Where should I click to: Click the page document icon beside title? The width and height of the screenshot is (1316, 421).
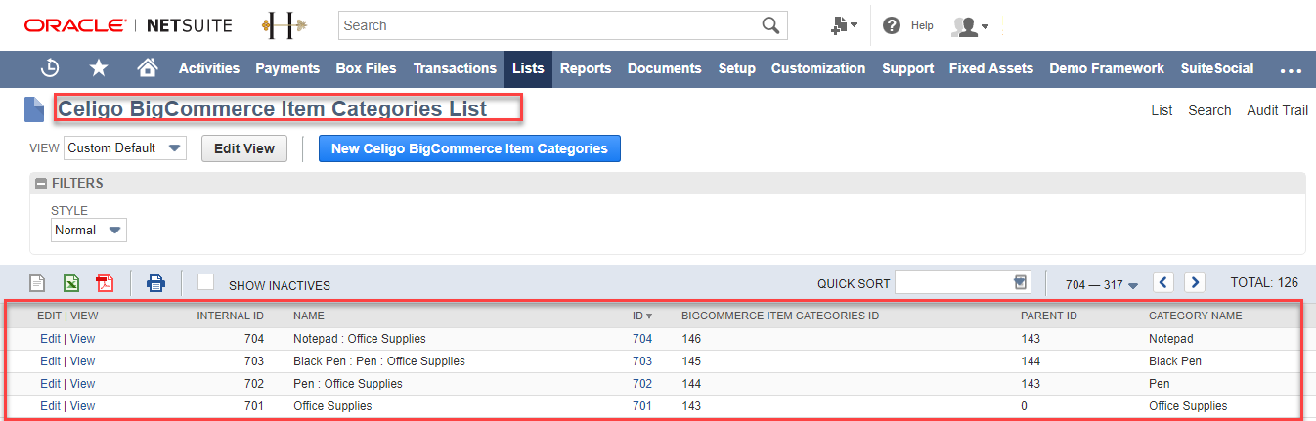pos(34,109)
